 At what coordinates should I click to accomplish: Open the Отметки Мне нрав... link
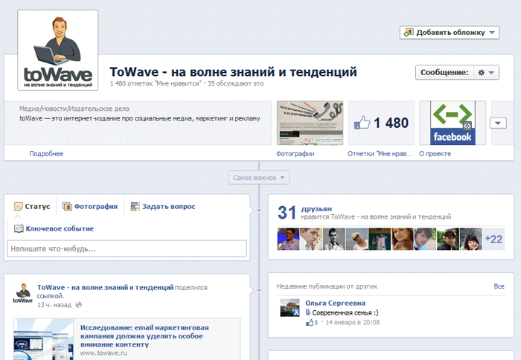(380, 154)
